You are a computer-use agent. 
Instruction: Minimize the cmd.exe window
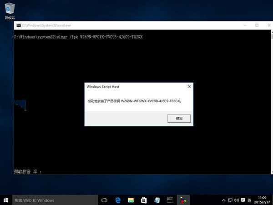pyautogui.click(x=245, y=25)
